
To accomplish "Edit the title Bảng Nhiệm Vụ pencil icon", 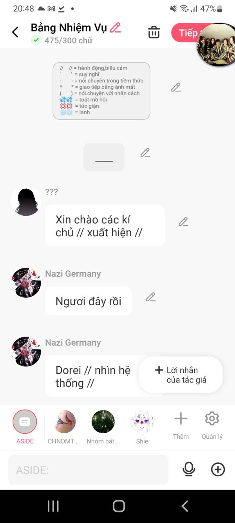I will [x=115, y=27].
